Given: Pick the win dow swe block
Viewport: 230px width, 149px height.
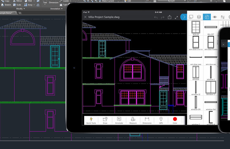Looking at the screenshot, I should [196, 58].
